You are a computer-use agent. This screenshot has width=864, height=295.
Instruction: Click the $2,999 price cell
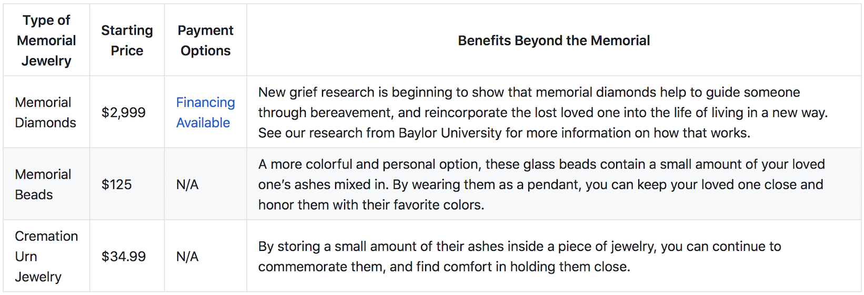coord(124,112)
